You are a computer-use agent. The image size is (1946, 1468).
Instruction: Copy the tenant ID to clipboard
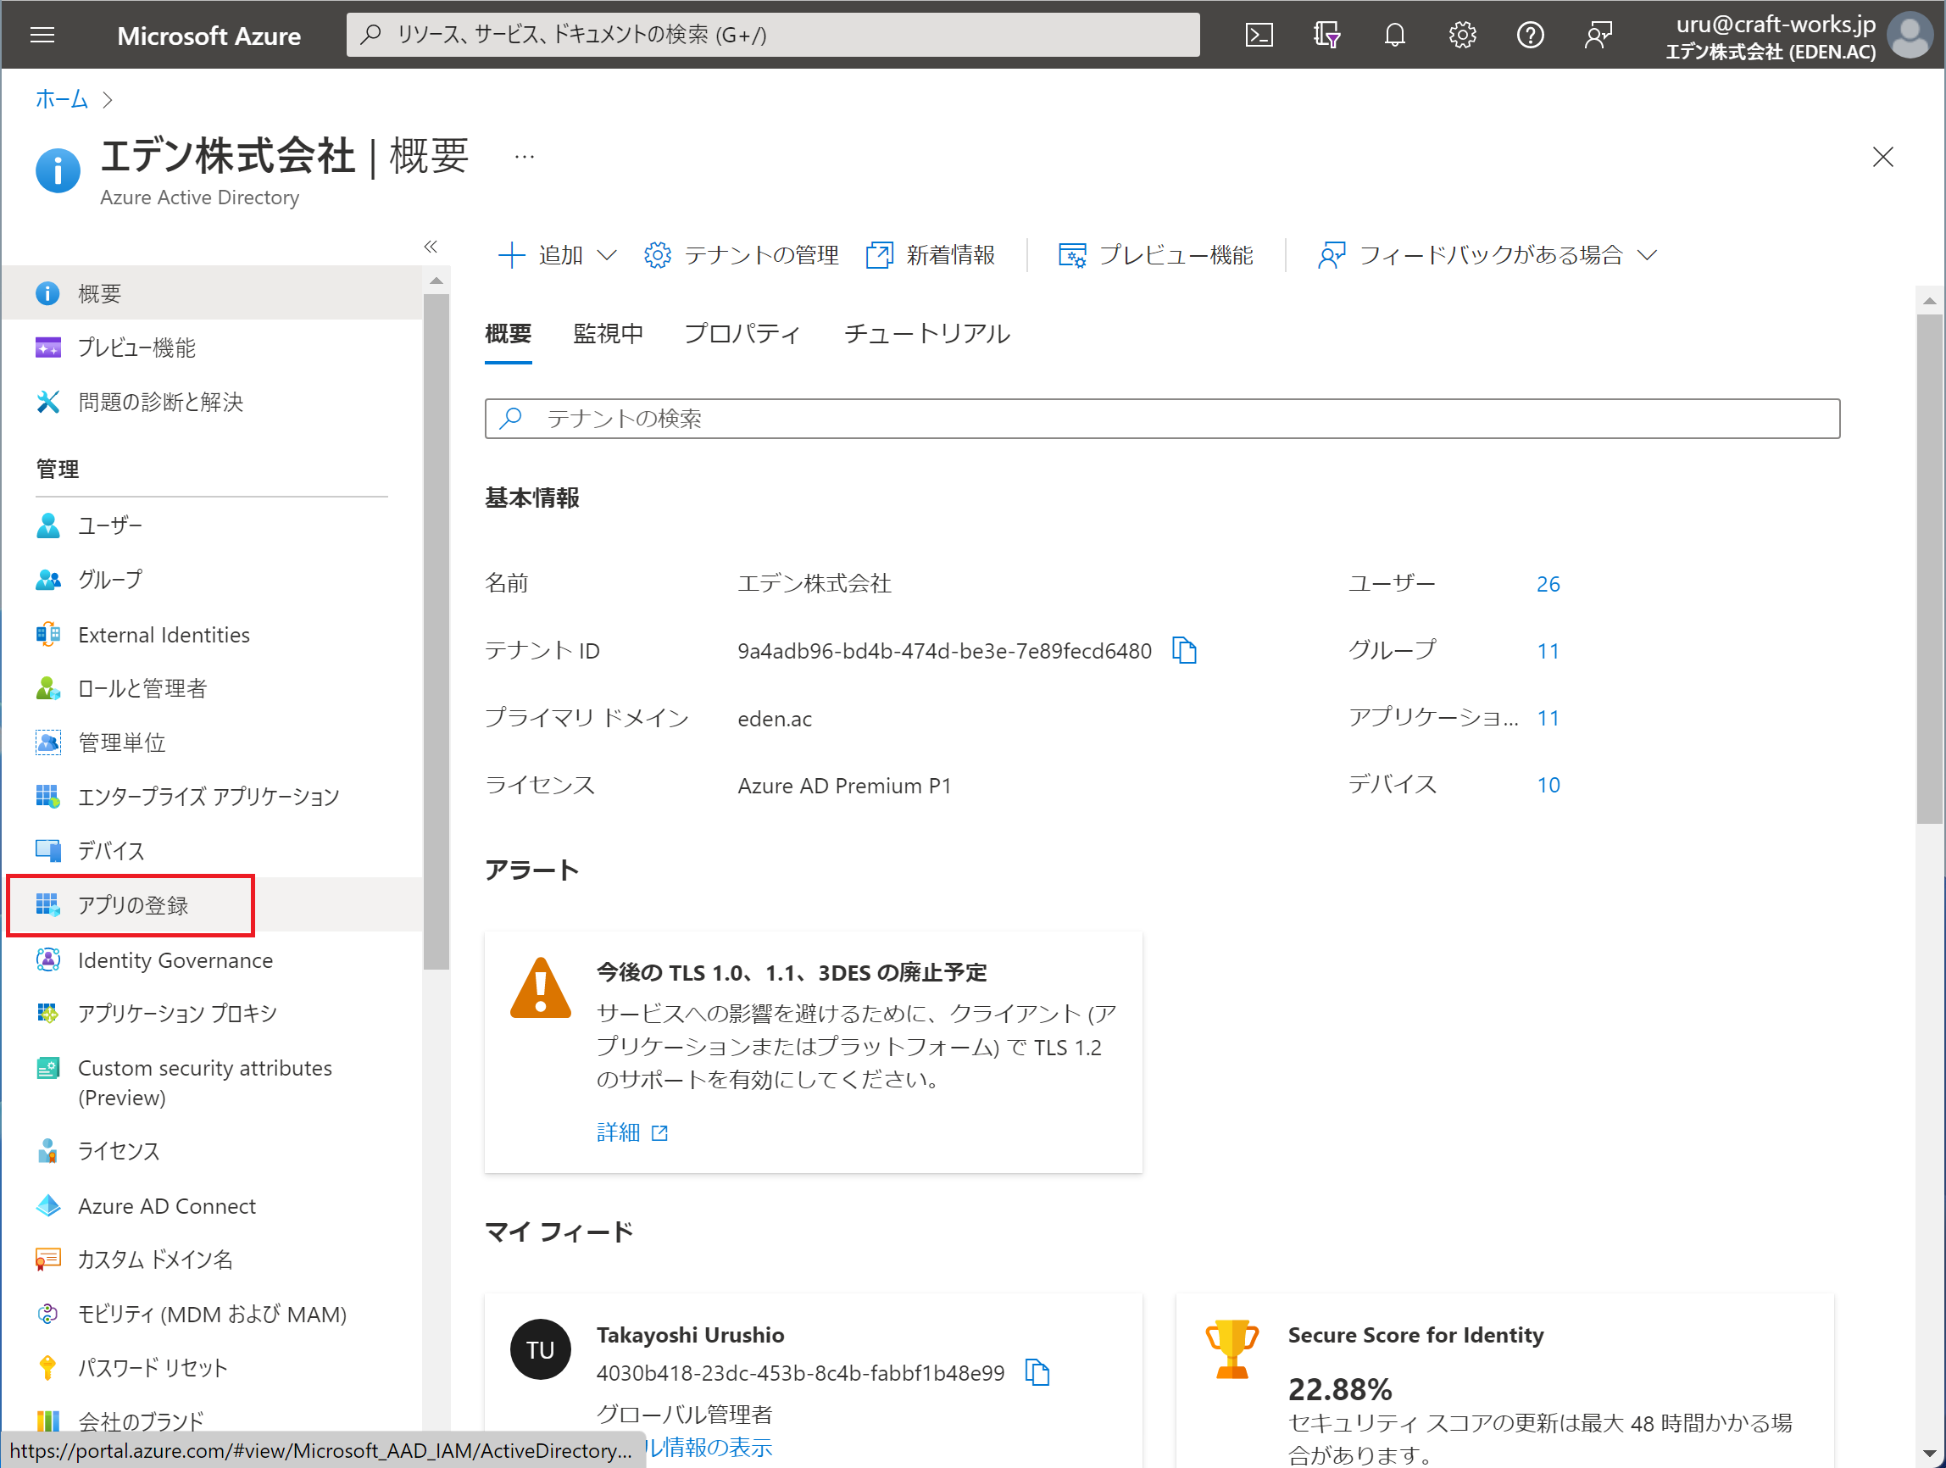click(1184, 651)
